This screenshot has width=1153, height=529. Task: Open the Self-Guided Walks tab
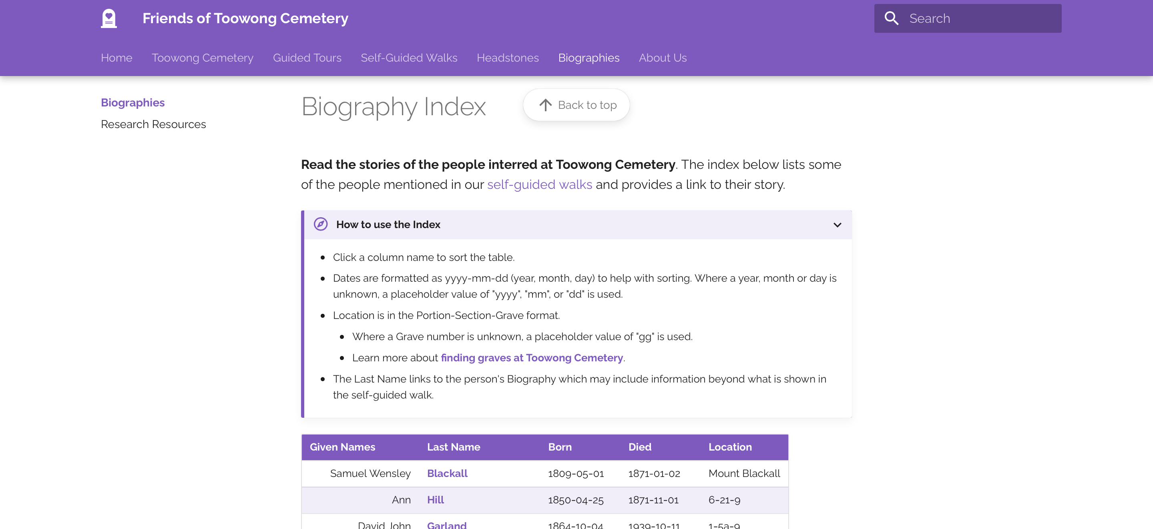pos(409,58)
